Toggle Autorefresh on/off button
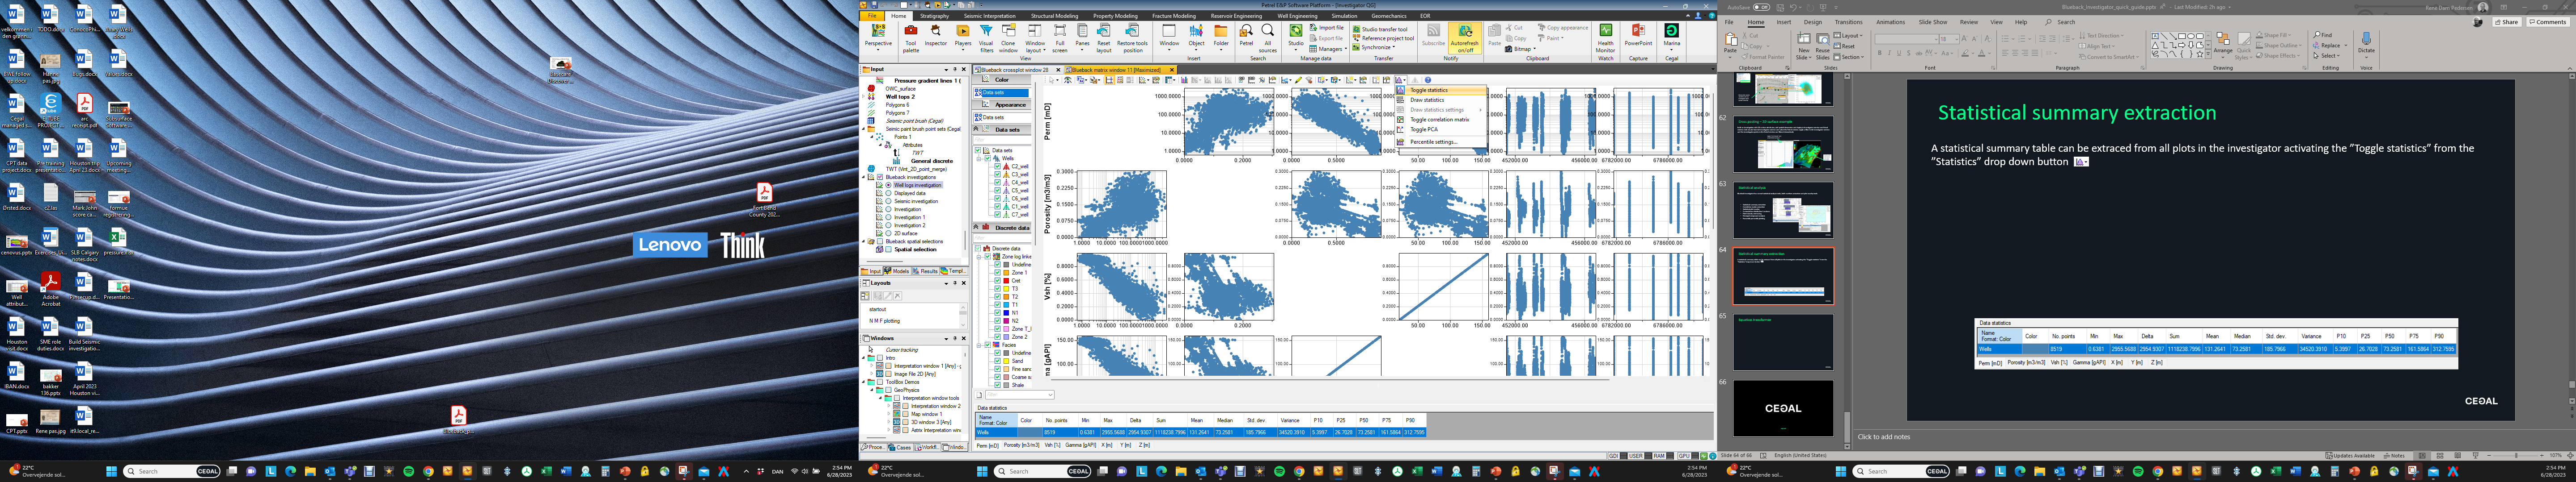 pos(1464,37)
